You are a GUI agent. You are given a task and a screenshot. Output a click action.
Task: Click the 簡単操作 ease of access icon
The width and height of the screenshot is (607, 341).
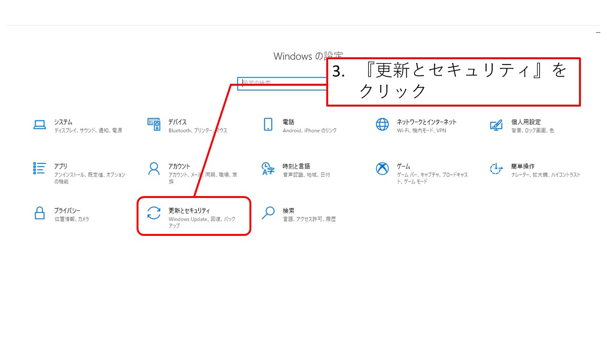[x=496, y=169]
